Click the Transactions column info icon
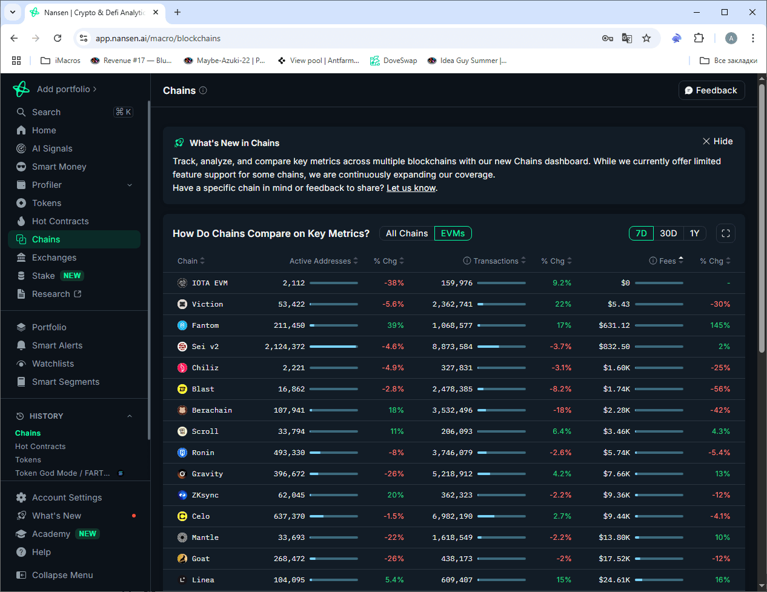 [467, 261]
